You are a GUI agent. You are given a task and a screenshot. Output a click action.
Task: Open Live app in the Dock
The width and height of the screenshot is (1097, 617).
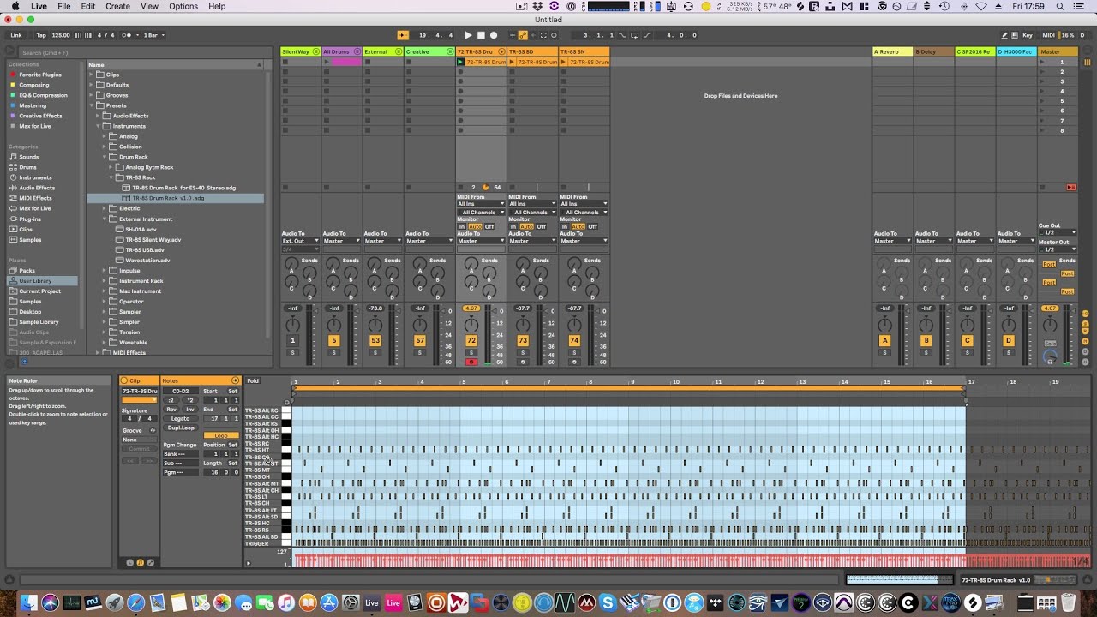(372, 602)
